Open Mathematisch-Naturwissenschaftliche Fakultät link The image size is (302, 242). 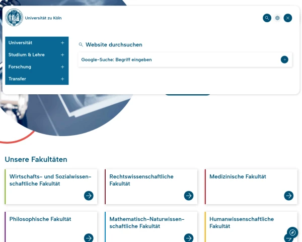[x=147, y=222]
